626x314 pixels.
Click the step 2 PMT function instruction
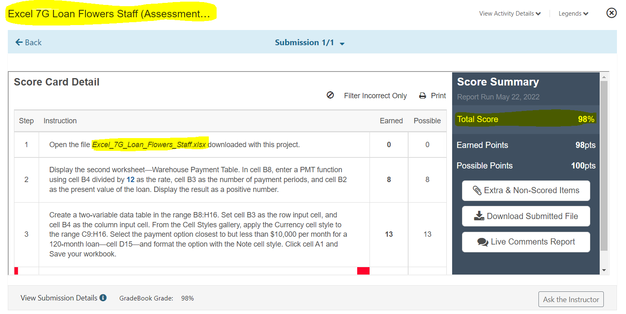(x=198, y=180)
